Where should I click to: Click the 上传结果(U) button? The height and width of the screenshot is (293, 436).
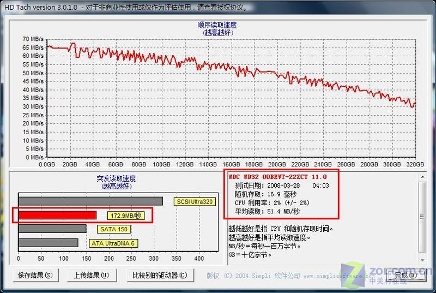[91, 276]
